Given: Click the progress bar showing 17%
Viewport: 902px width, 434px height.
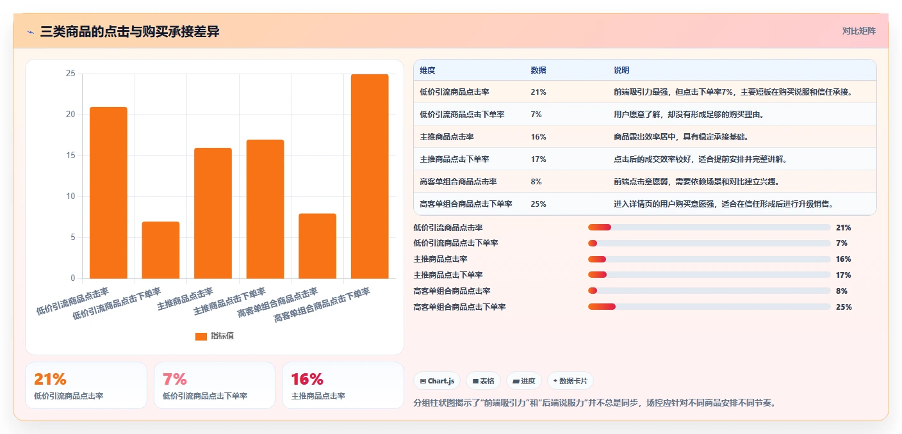Looking at the screenshot, I should click(709, 275).
